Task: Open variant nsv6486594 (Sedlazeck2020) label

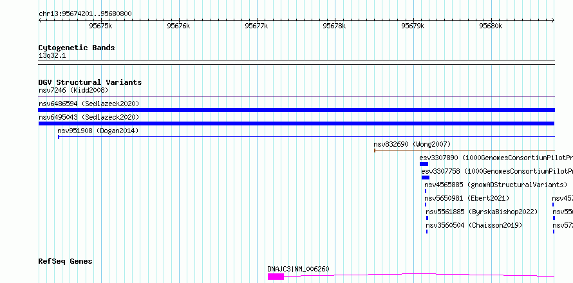Action: pos(89,104)
